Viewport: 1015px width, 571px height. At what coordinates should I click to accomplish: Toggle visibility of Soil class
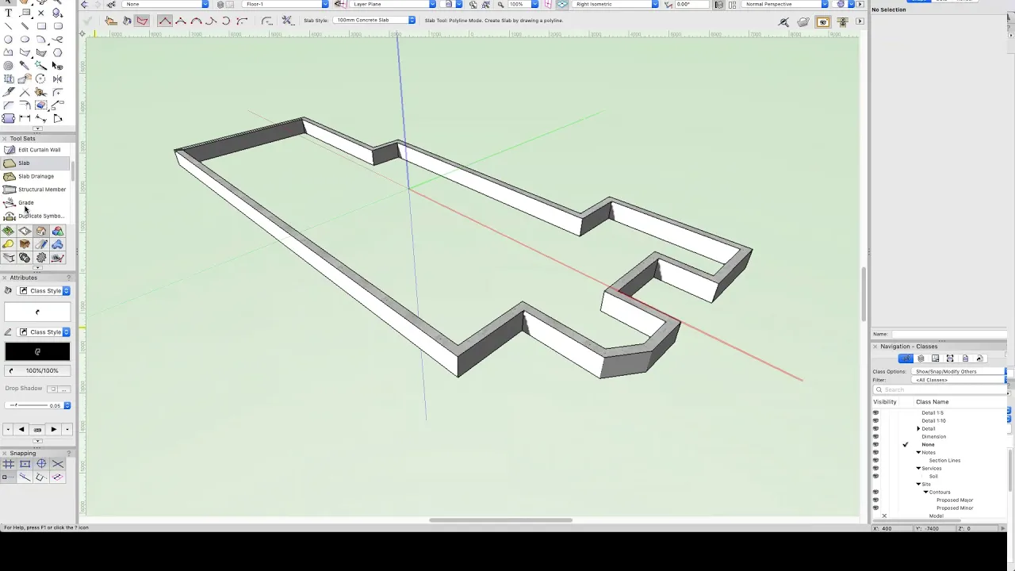(x=875, y=476)
